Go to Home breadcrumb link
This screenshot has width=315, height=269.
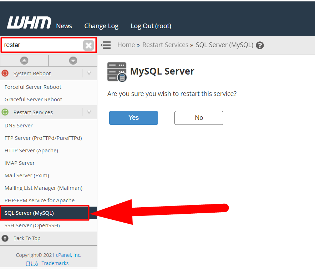(126, 45)
